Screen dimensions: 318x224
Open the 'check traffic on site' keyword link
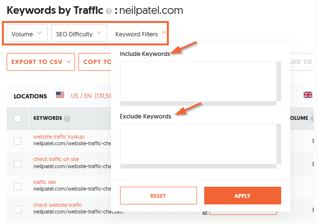click(55, 159)
